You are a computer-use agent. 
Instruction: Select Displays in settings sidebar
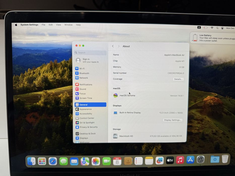click(x=90, y=138)
